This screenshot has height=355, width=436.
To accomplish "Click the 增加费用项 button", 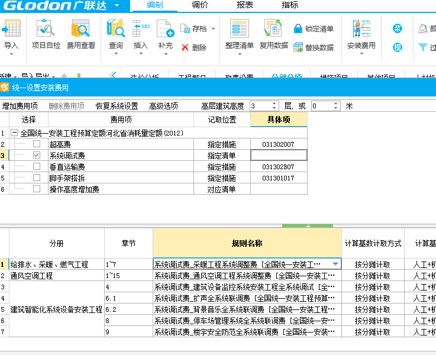I will click(x=20, y=106).
